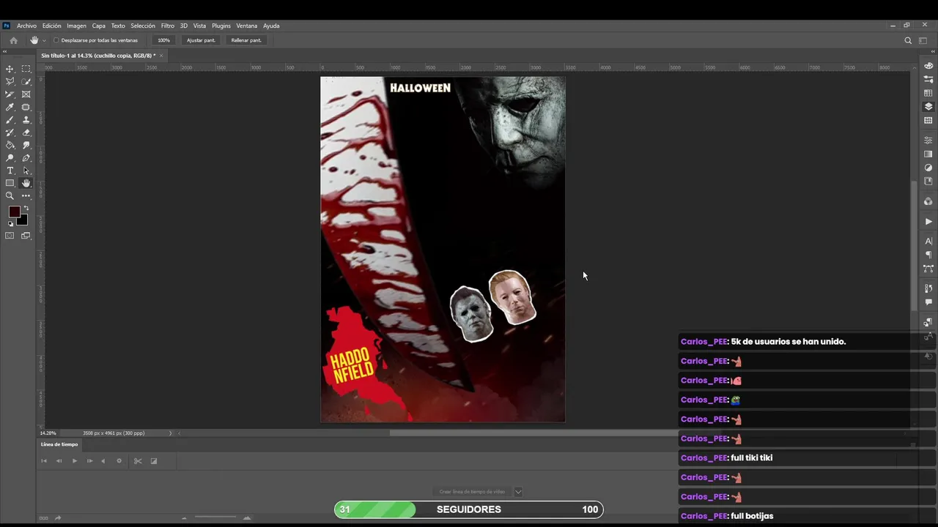Click the timeline zoom slider
This screenshot has height=527, width=938.
[x=215, y=518]
